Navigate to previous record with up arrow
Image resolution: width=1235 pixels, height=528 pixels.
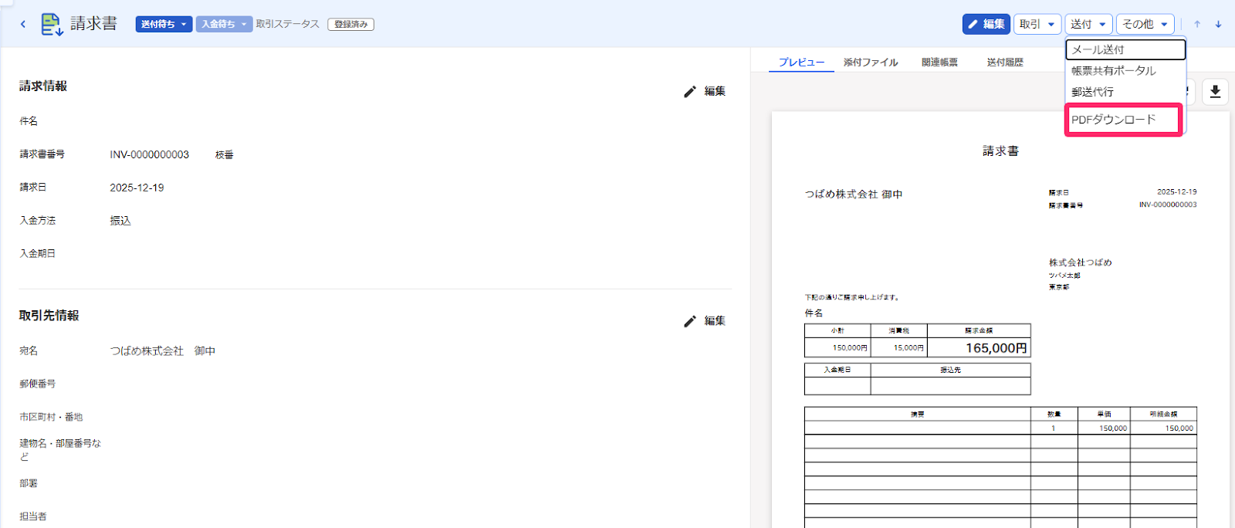click(x=1197, y=24)
